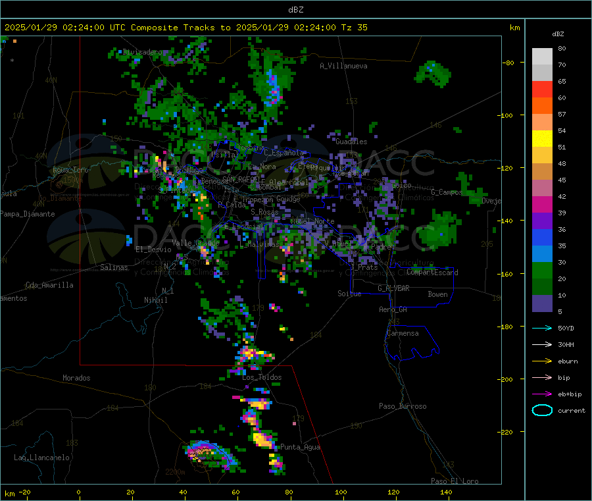The image size is (592, 501).
Task: Pick the slate purple 5-10 dBZ swatch
Action: pos(542,303)
